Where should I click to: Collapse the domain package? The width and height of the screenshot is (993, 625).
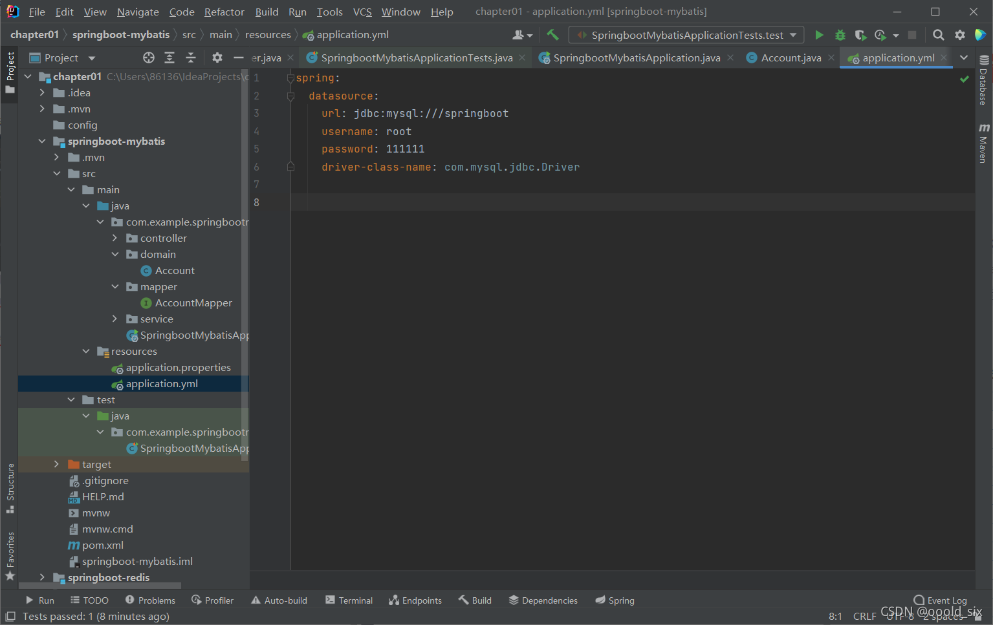click(x=115, y=254)
